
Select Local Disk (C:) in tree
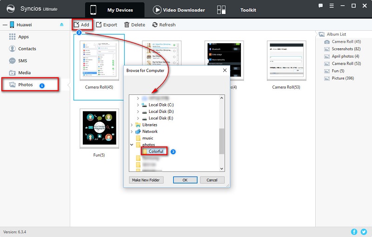click(x=161, y=105)
